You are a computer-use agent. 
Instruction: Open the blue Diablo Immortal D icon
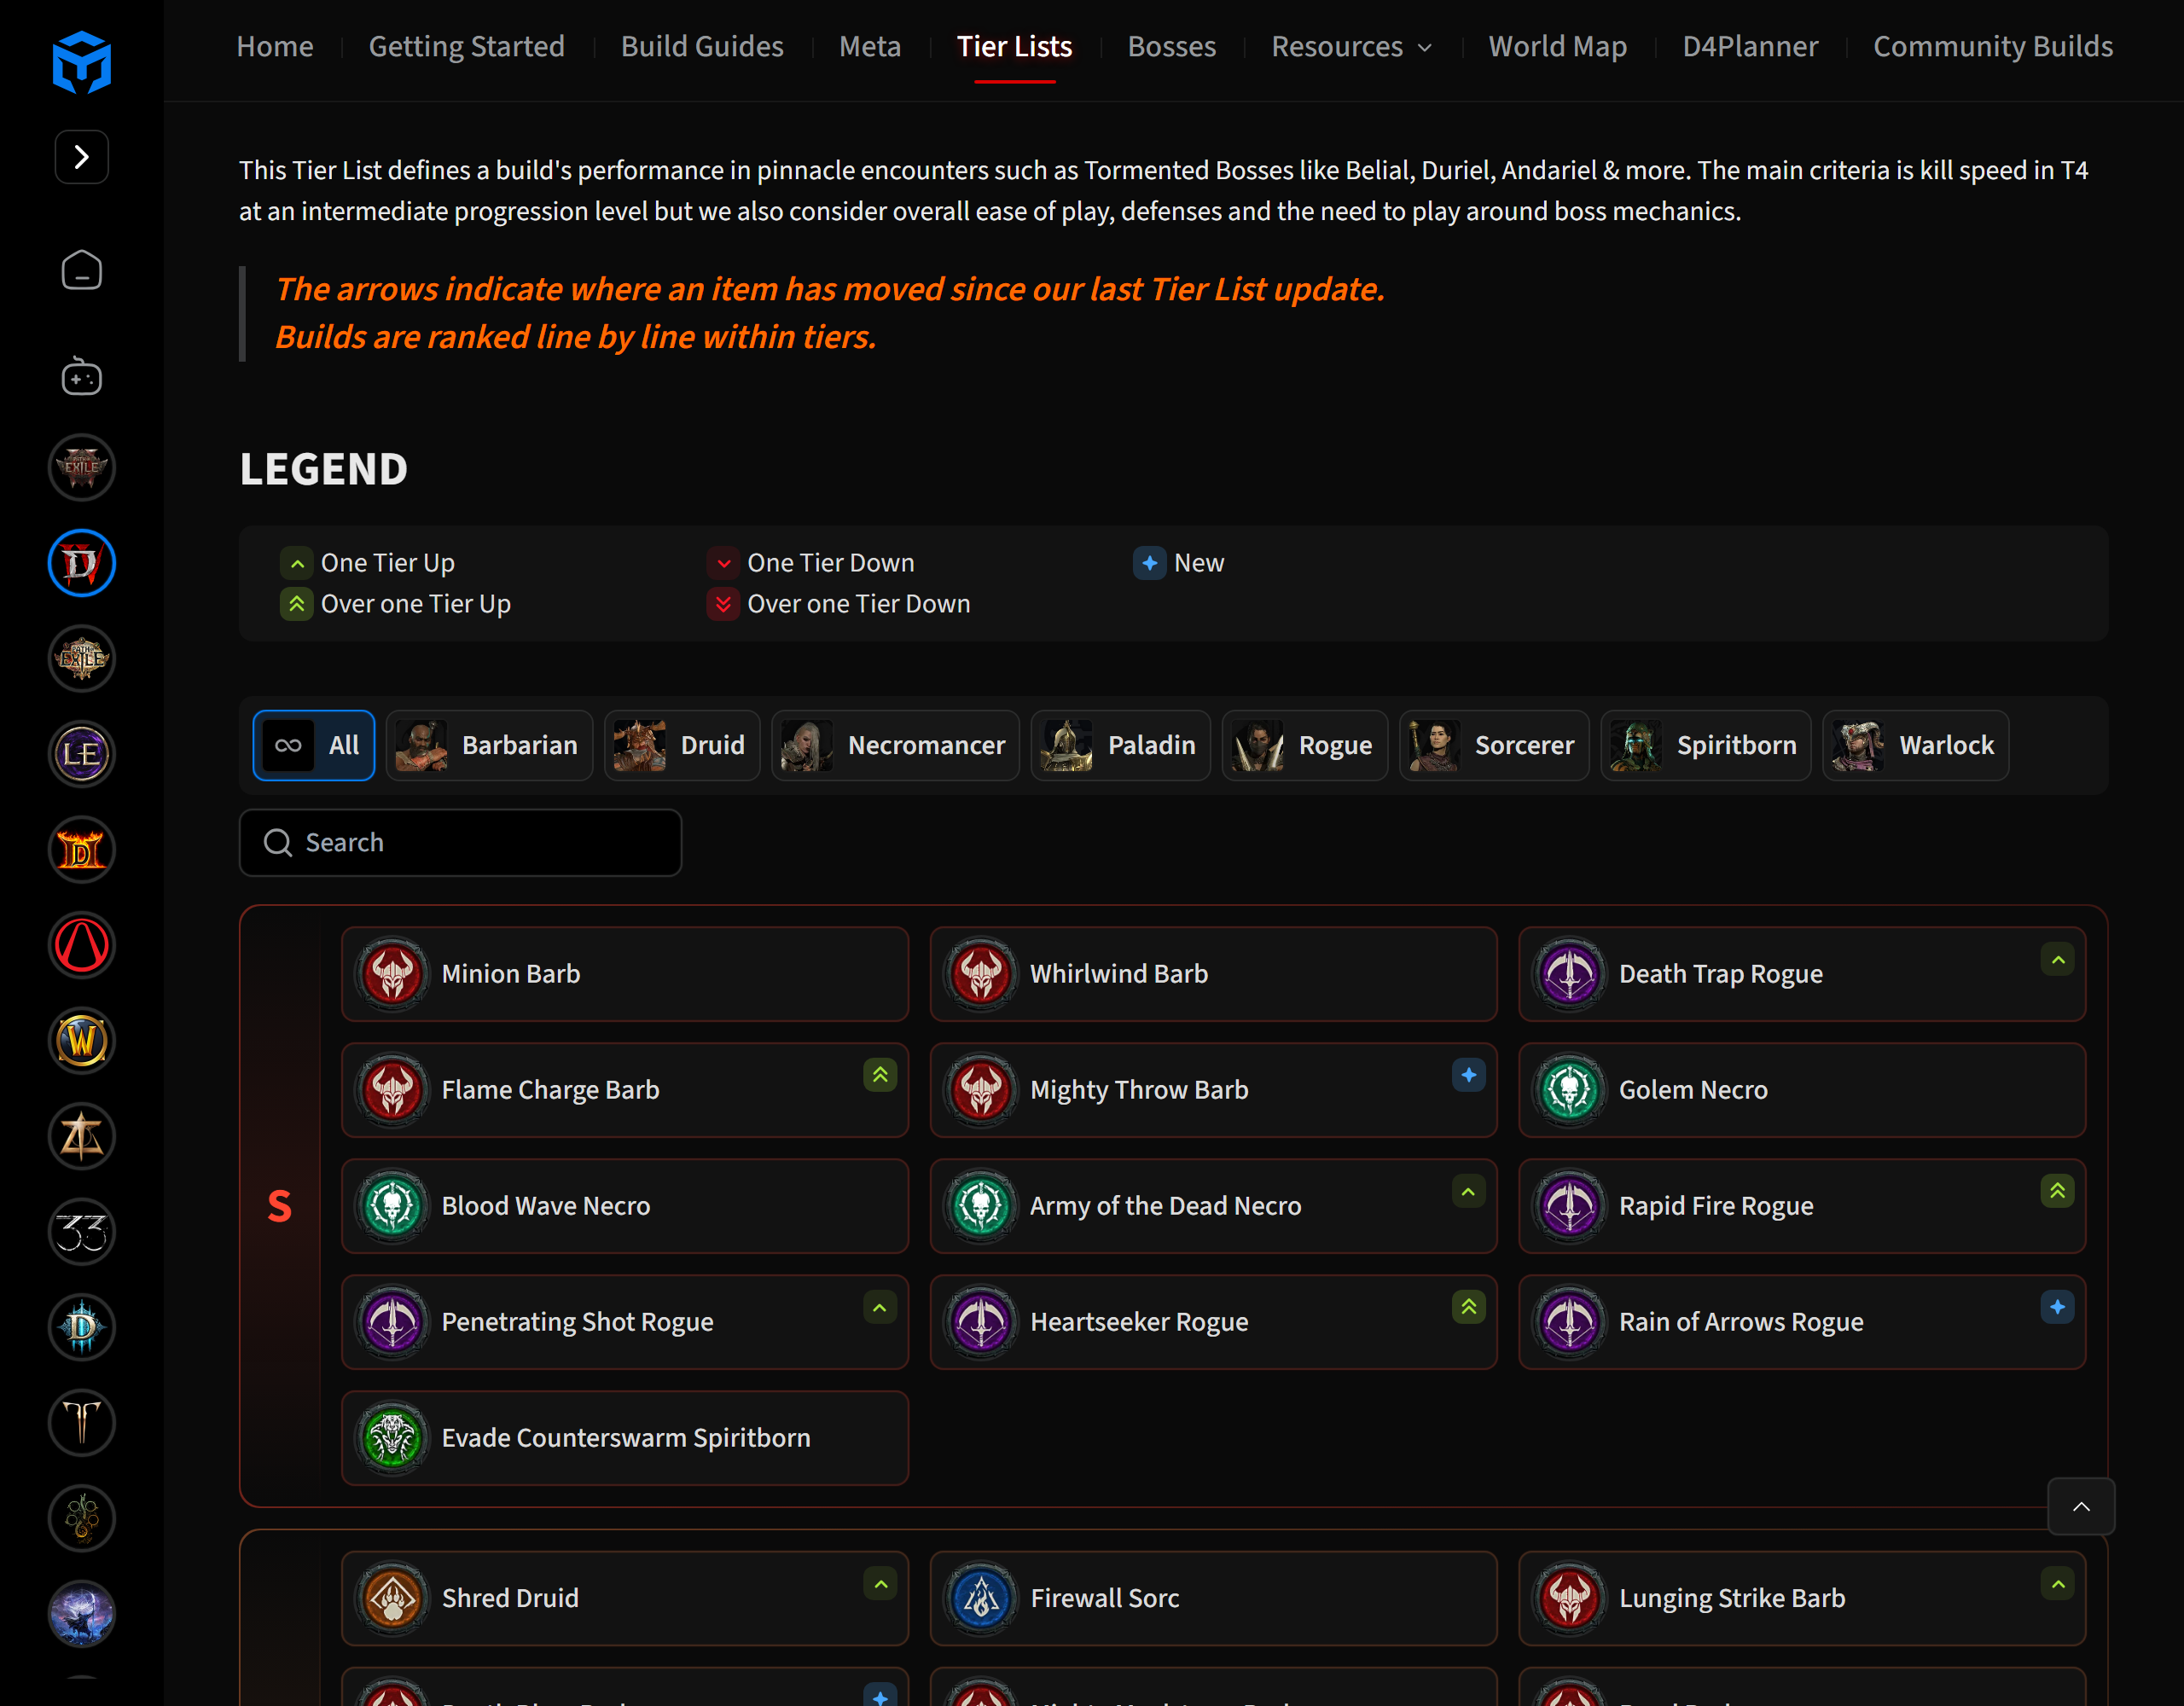pos(82,1327)
